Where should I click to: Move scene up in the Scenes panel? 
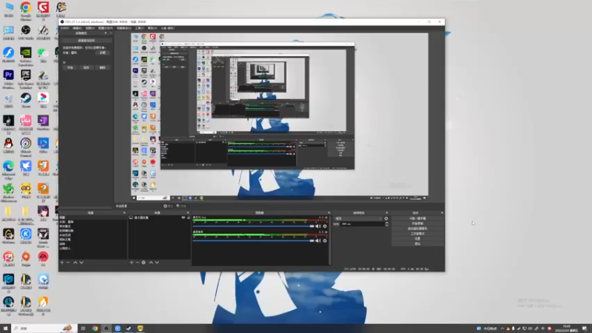coord(75,263)
